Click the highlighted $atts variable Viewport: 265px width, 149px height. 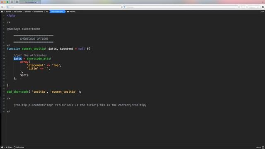[17, 59]
